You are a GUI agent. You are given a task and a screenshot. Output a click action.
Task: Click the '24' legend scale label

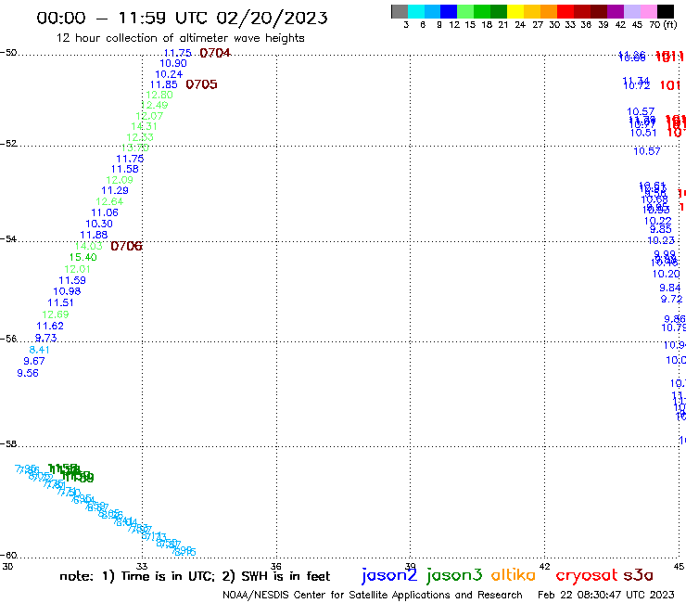[x=520, y=25]
